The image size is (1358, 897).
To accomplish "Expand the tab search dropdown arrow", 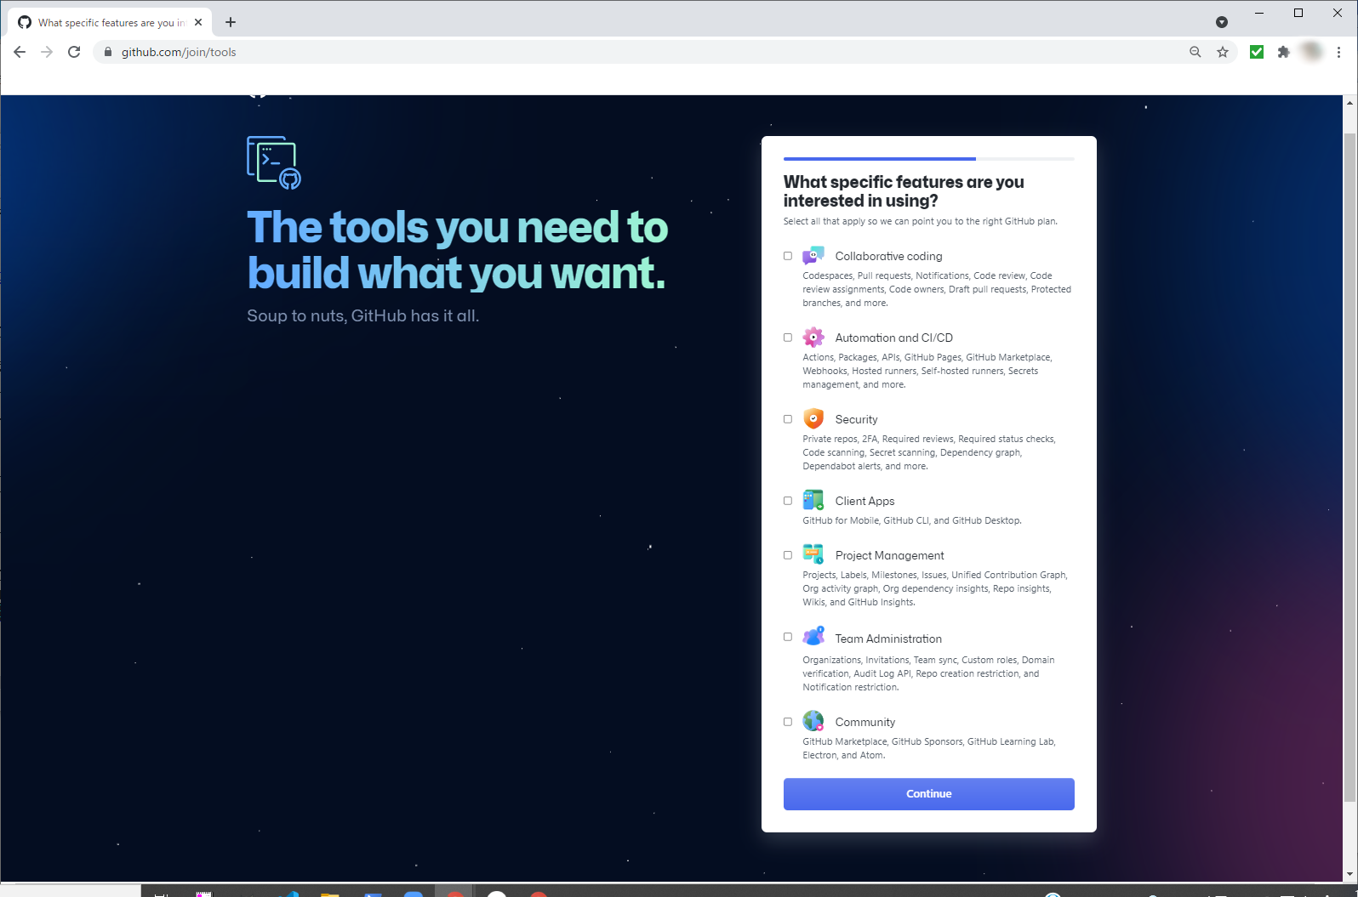I will tap(1222, 22).
